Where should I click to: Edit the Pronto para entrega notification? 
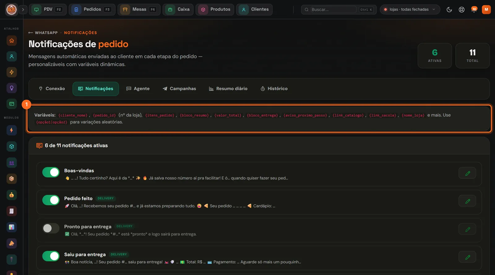click(x=467, y=229)
